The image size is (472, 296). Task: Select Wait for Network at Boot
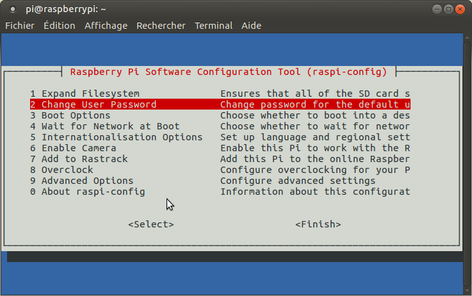(104, 126)
